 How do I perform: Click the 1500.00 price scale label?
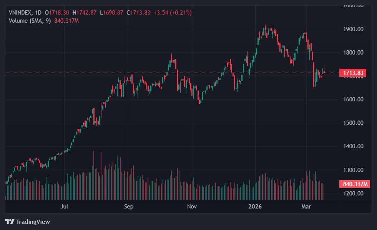point(353,123)
